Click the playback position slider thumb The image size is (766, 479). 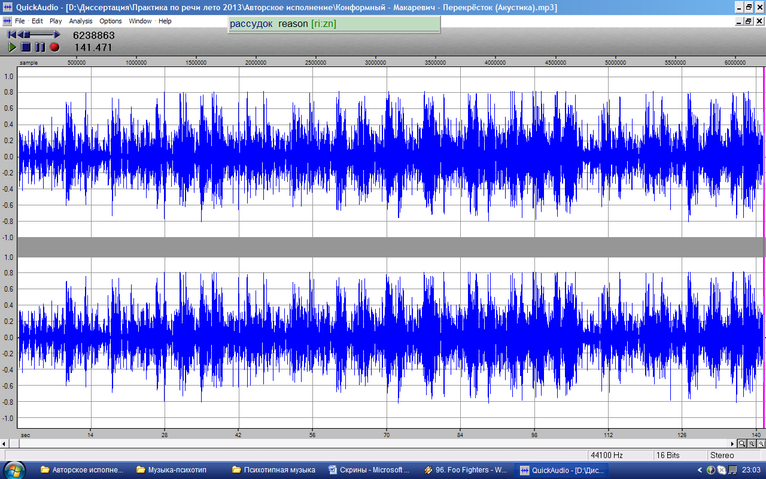coord(26,35)
